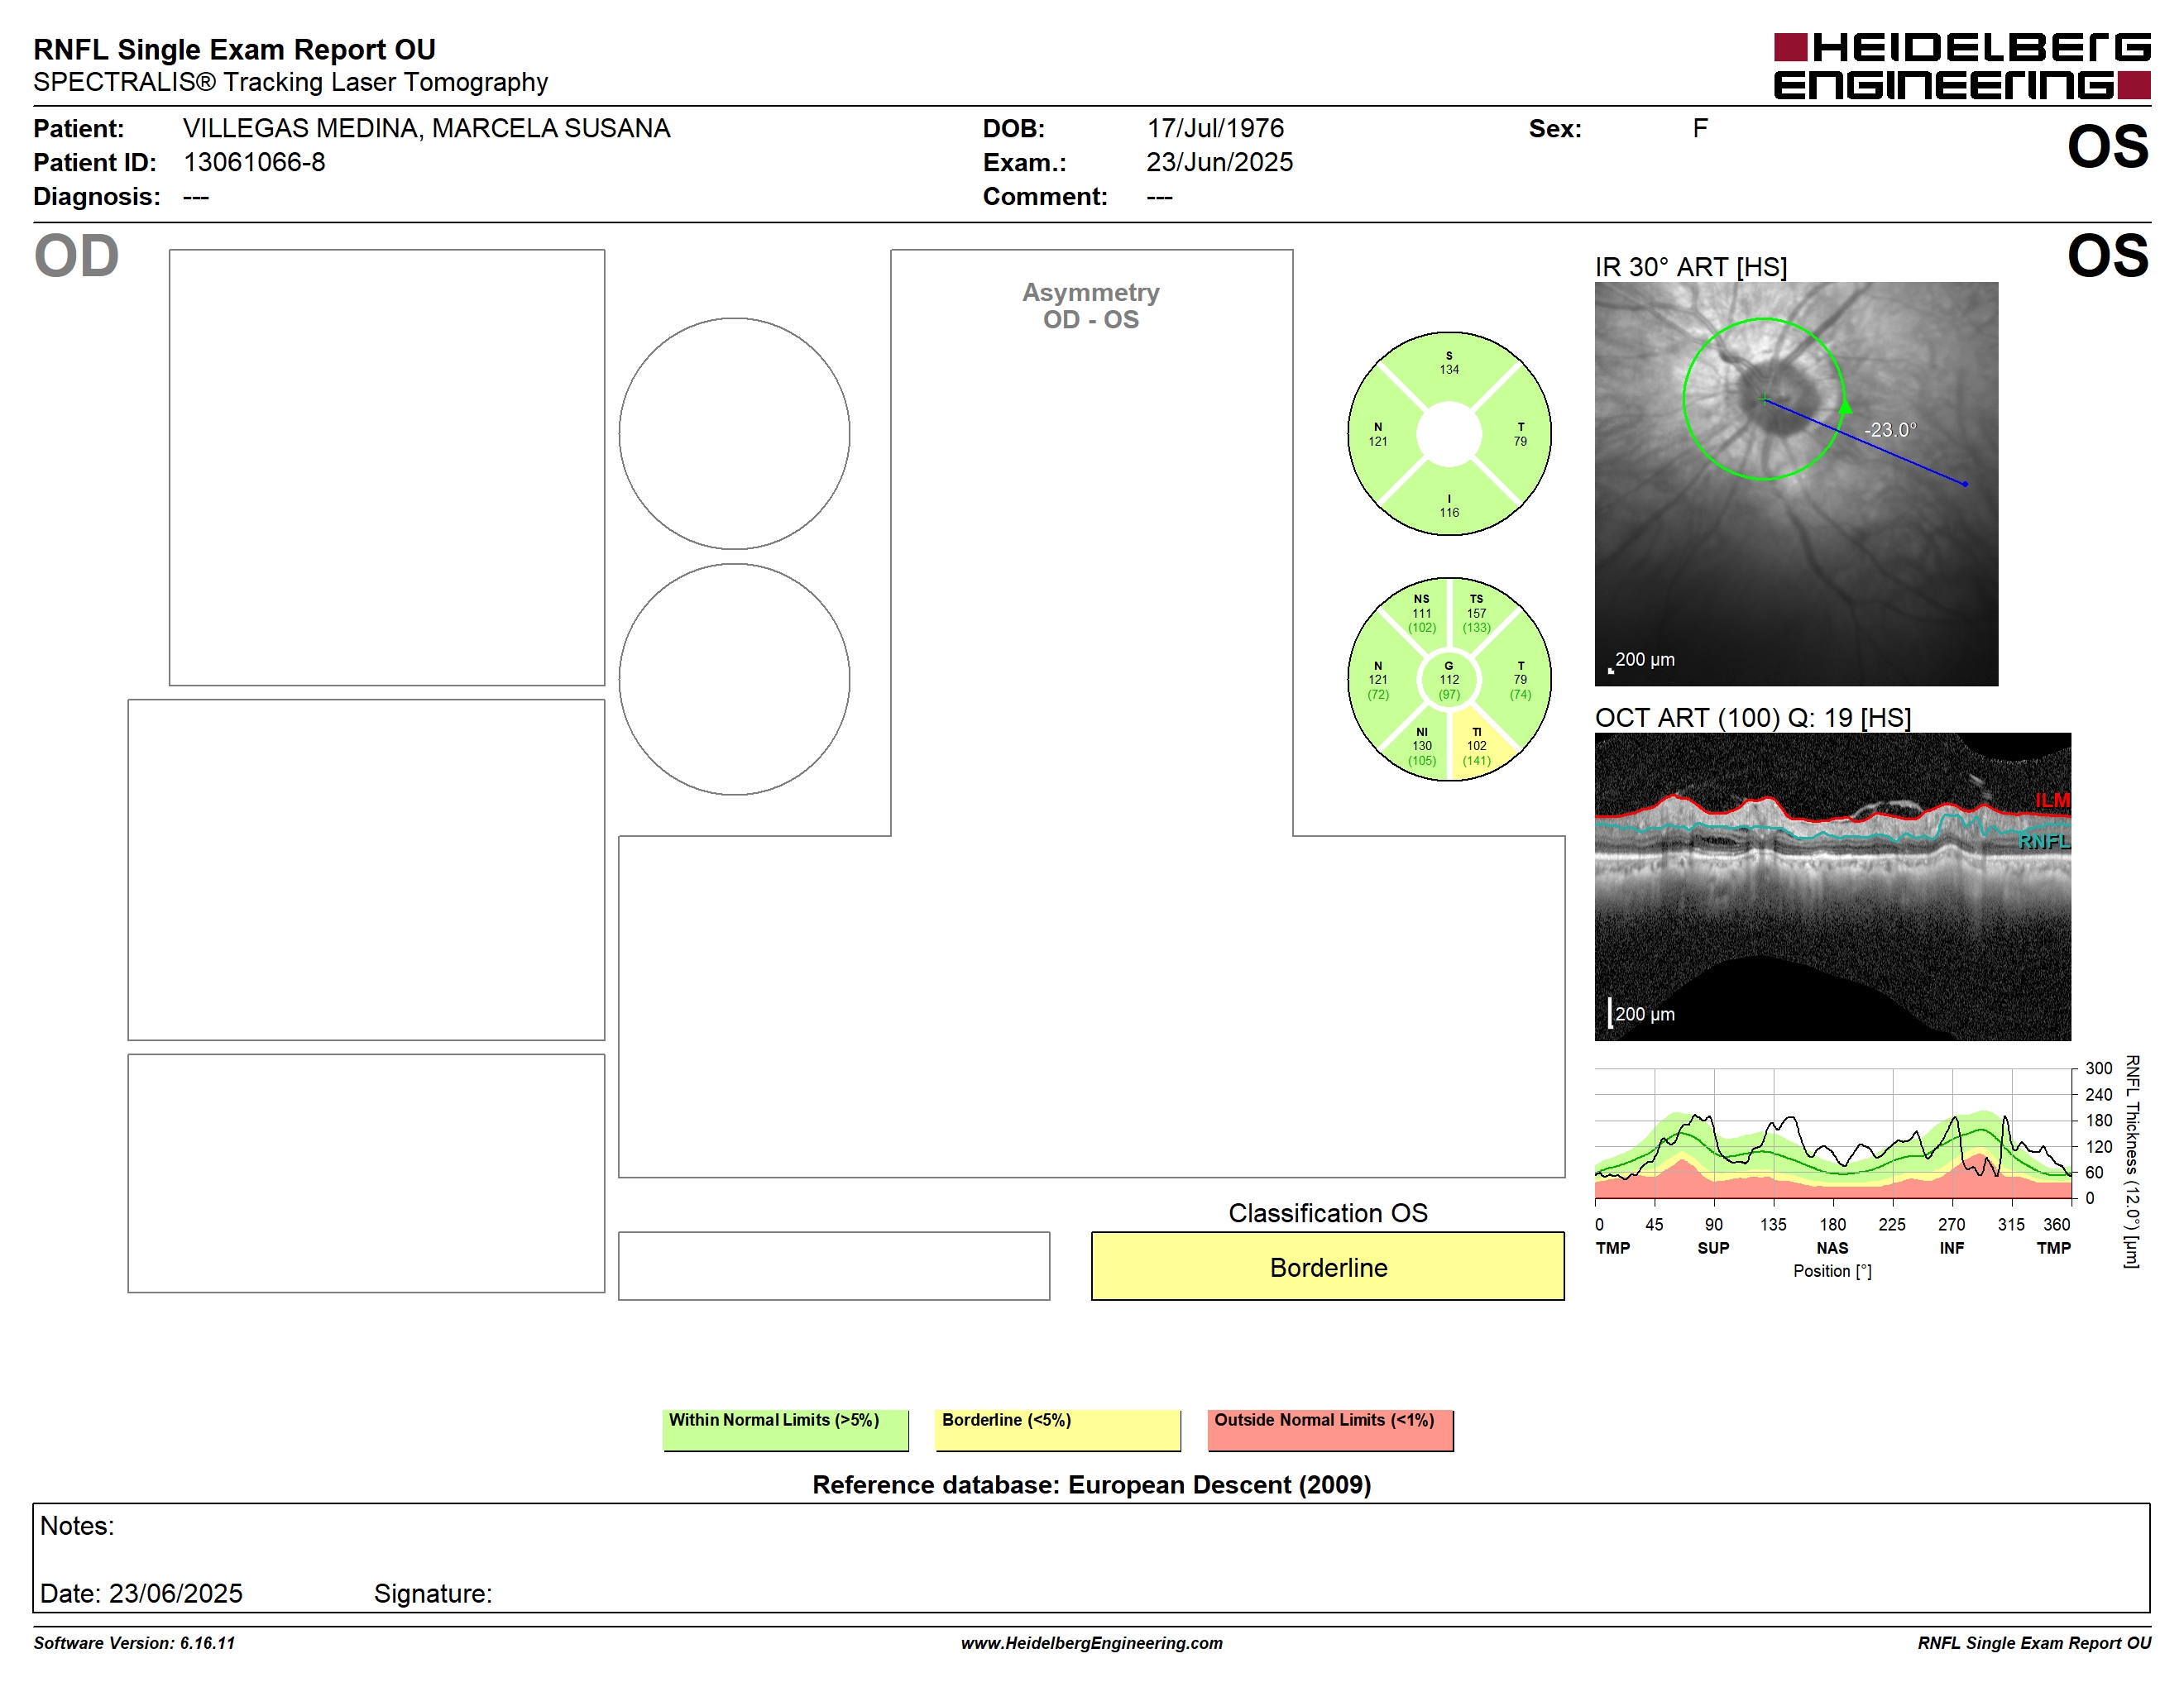This screenshot has height=1687, width=2184.
Task: Click the OCT ART (100) Q: 19 label
Action: tap(1752, 718)
